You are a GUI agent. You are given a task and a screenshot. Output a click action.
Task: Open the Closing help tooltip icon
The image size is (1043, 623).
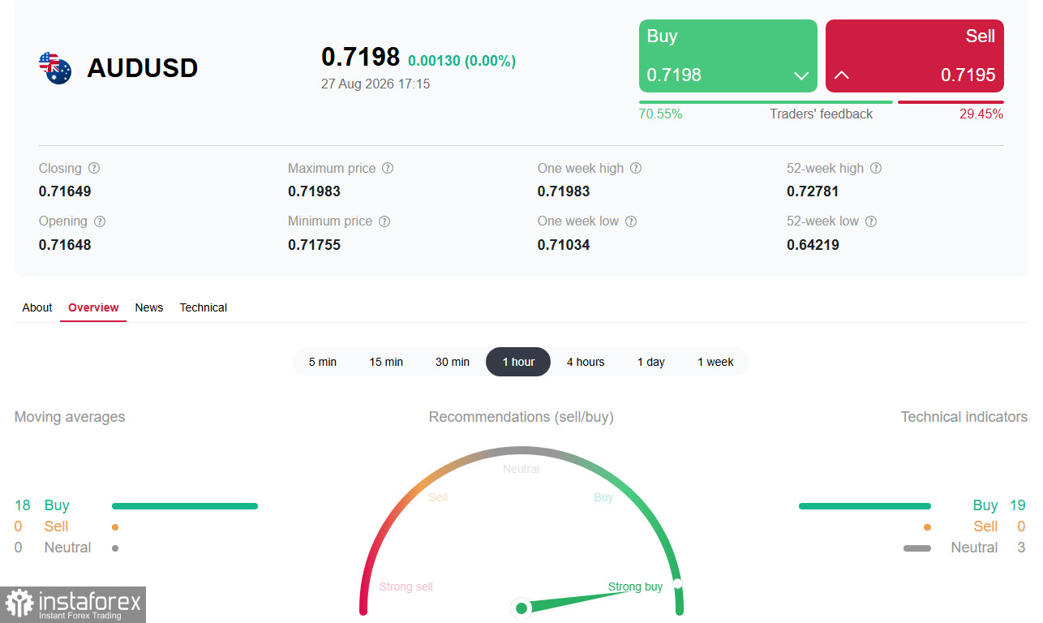94,169
